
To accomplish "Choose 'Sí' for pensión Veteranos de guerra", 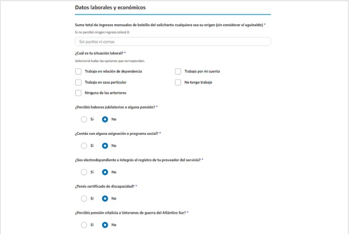I will [x=84, y=224].
